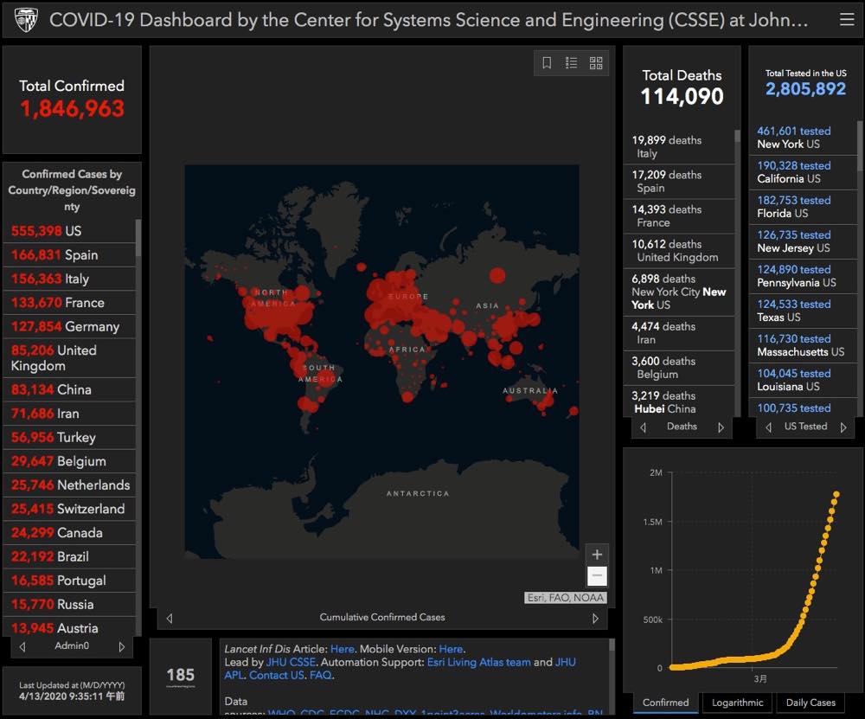Select the 25,746 Netherlands row
The width and height of the screenshot is (865, 719).
[x=69, y=485]
